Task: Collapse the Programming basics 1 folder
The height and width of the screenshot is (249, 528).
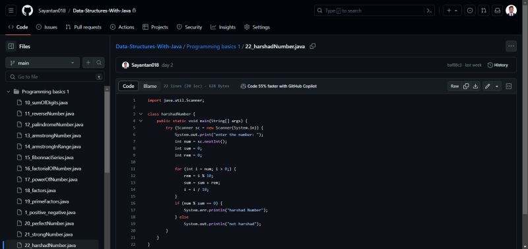Action: click(9, 92)
